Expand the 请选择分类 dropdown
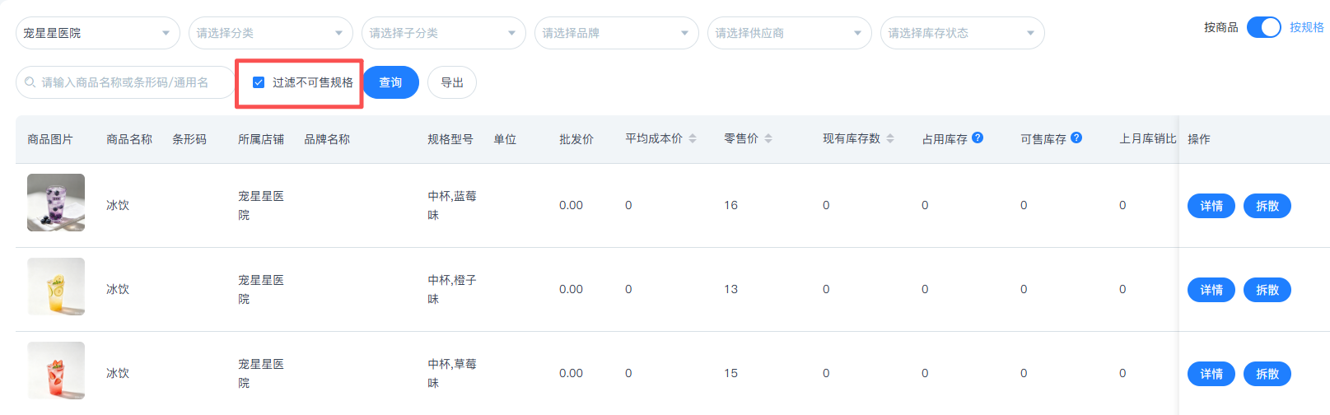Viewport: 1330px width, 415px height. (x=271, y=33)
